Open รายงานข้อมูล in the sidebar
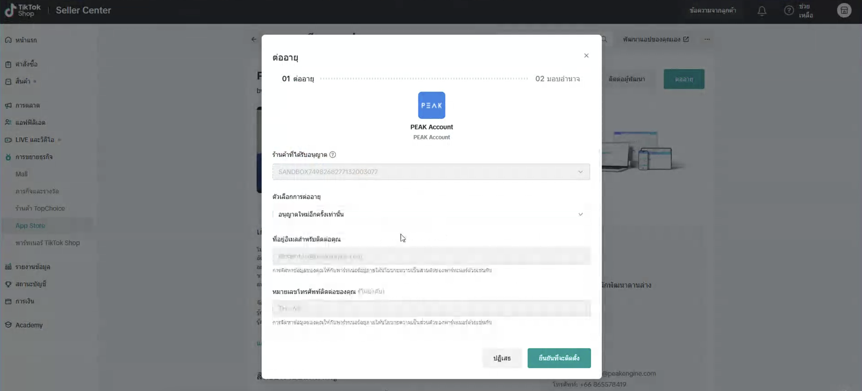 33,267
